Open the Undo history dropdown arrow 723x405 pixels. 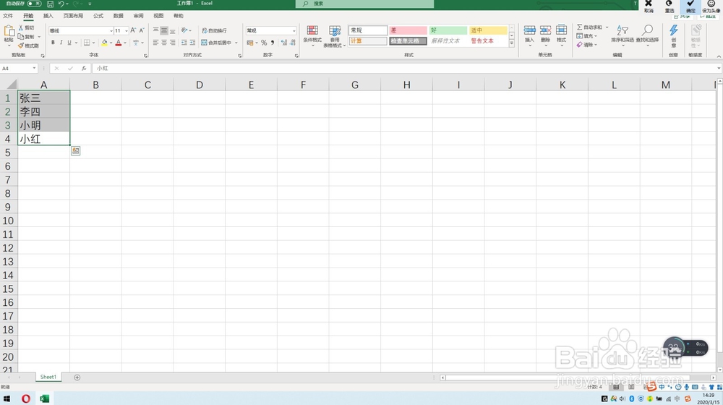[x=67, y=4]
